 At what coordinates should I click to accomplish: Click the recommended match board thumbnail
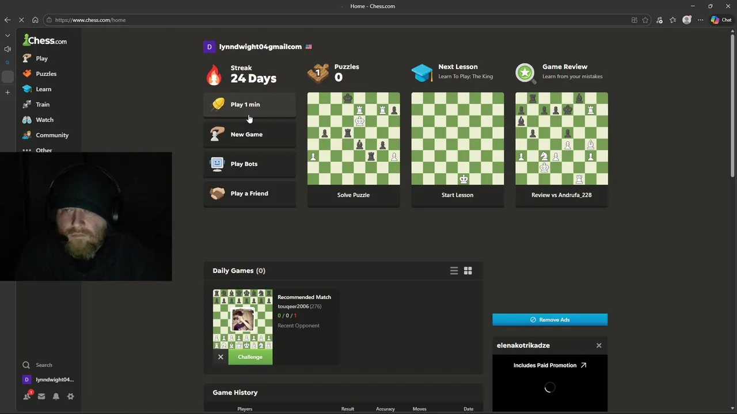coord(242,319)
